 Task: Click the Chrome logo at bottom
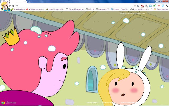coord(9,103)
